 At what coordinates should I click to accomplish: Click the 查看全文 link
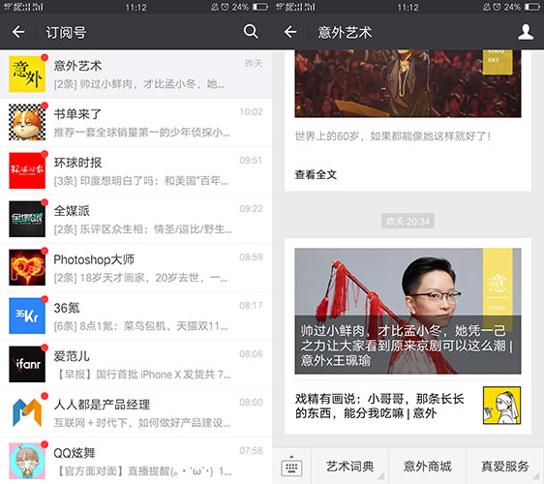tap(316, 174)
